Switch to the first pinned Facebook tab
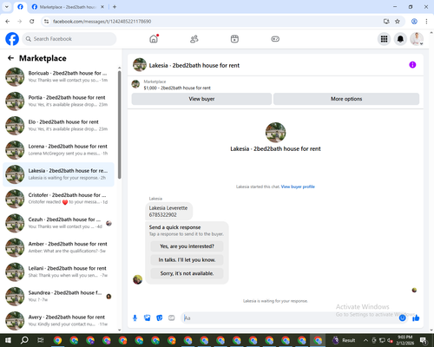 click(x=20, y=7)
